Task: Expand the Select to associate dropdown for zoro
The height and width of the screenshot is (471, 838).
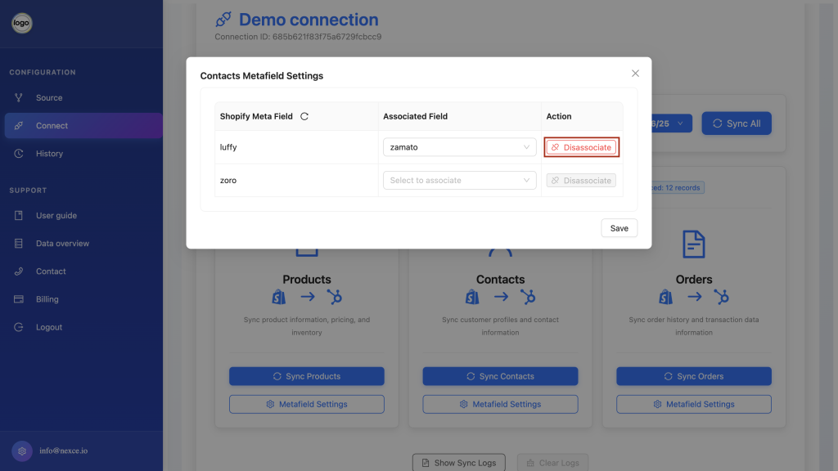Action: click(459, 181)
